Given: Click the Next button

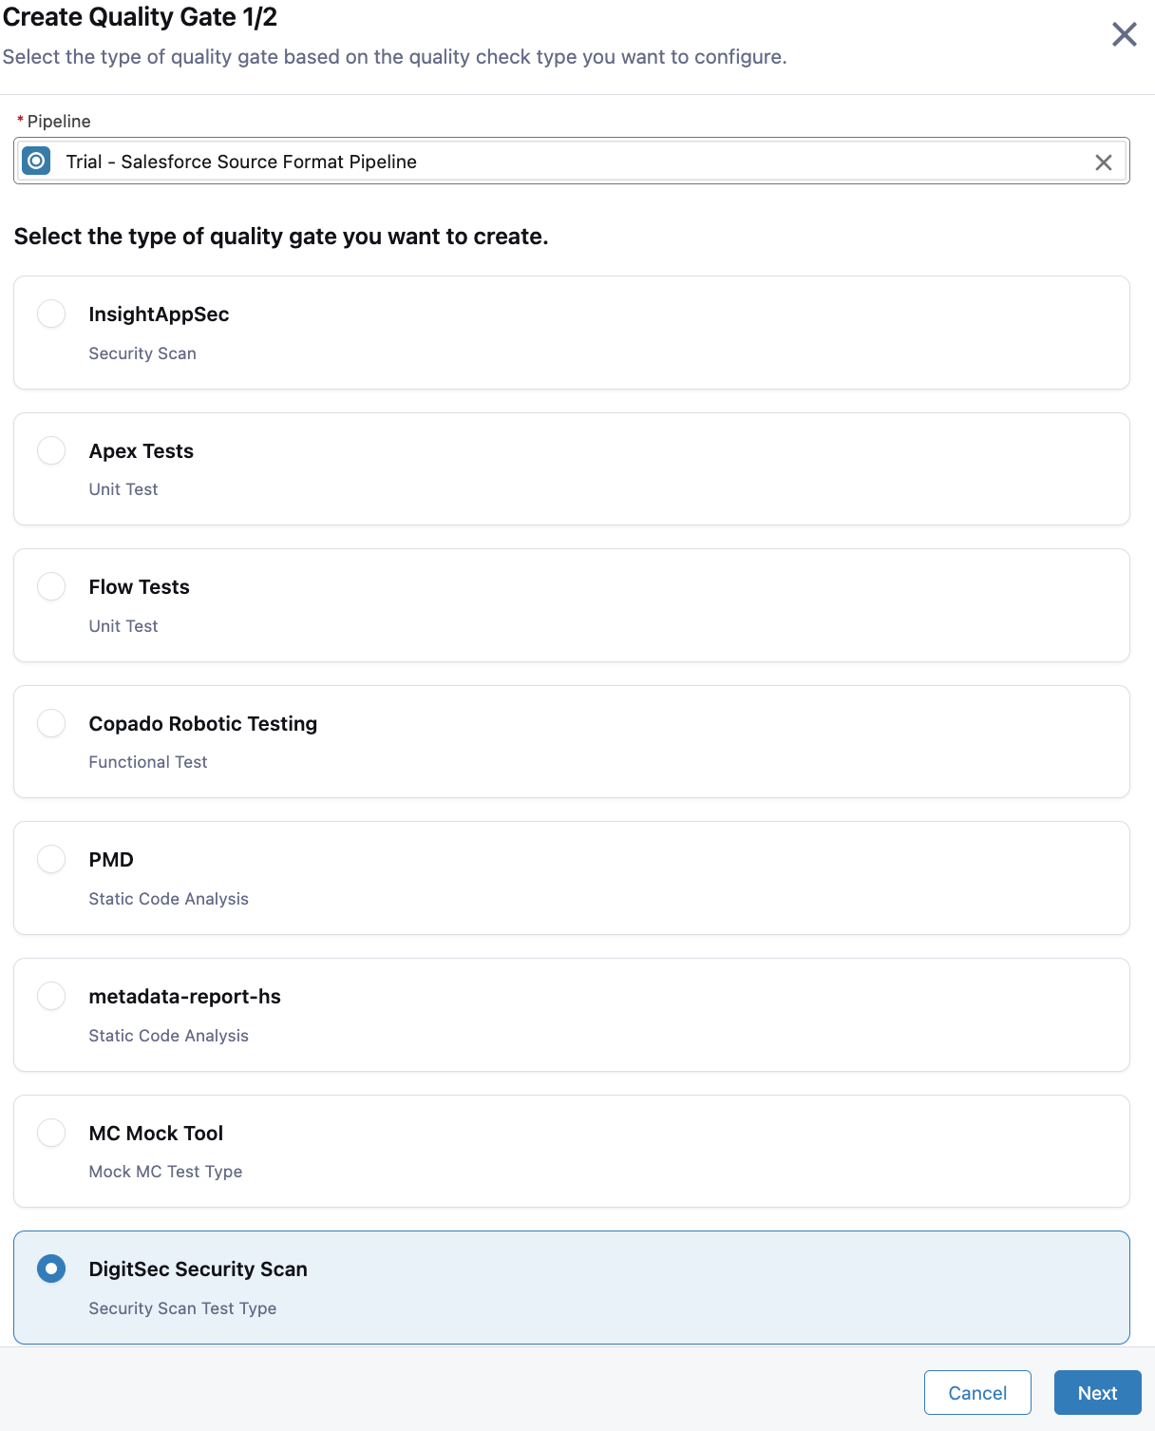Looking at the screenshot, I should [1097, 1393].
